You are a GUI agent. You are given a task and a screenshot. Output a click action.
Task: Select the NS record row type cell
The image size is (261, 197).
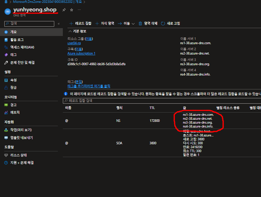pos(118,121)
